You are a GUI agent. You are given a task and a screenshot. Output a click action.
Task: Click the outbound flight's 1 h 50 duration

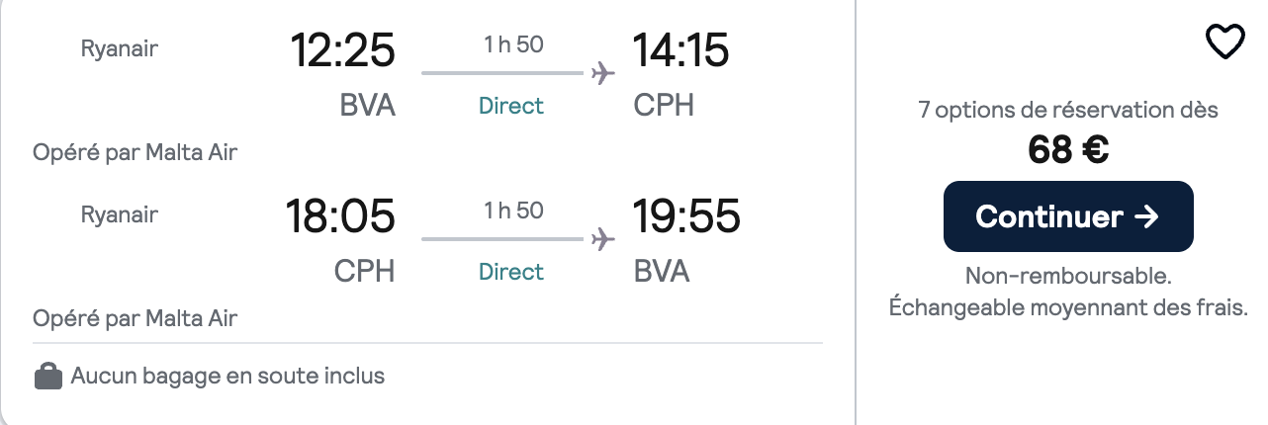tap(513, 44)
